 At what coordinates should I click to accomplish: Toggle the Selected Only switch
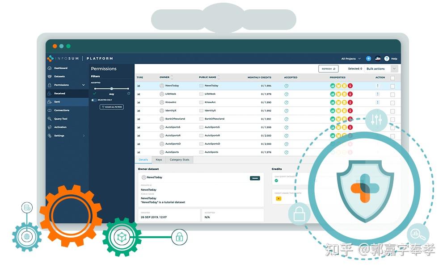[93, 100]
